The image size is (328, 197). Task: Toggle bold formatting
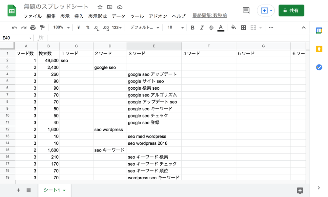(x=193, y=27)
